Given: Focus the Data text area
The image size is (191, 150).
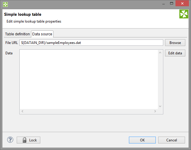Looking at the screenshot, I should coord(89,79).
